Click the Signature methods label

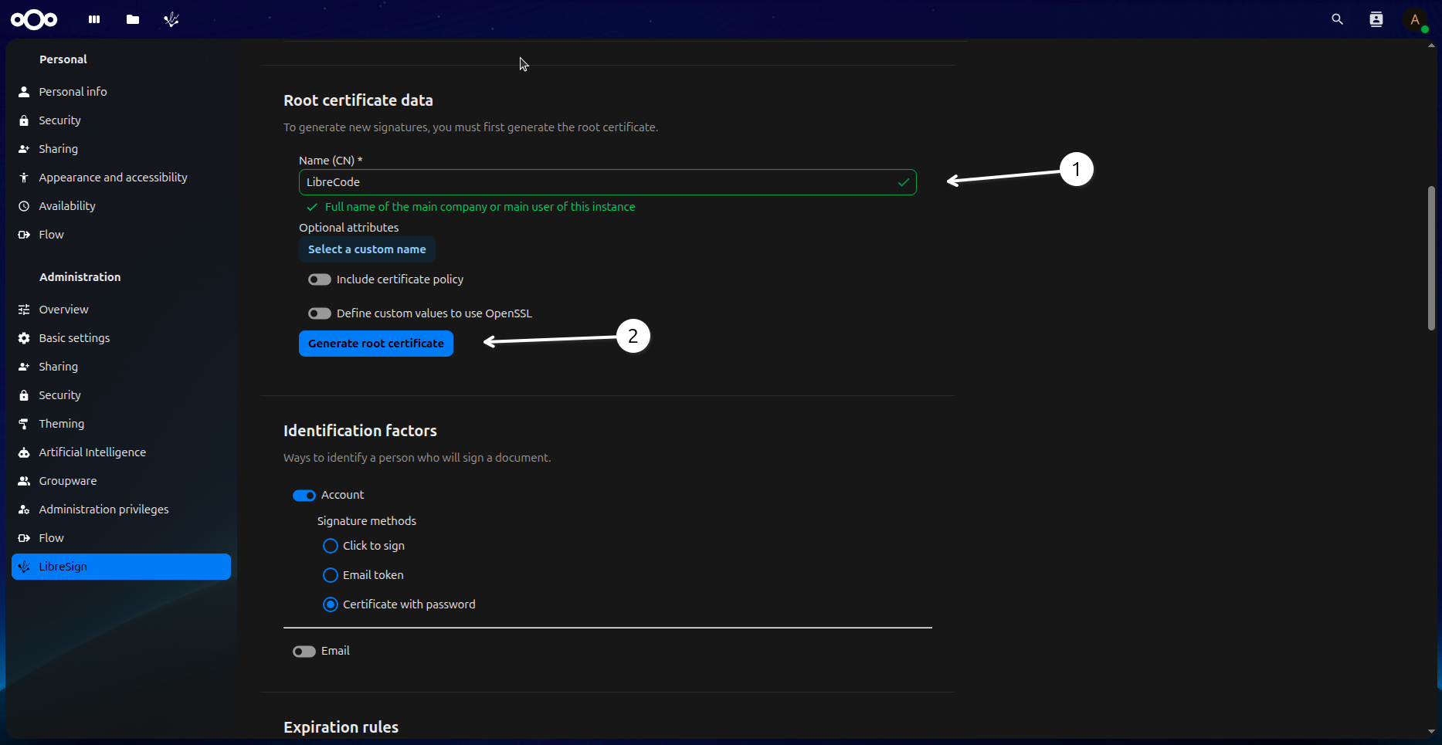point(367,521)
